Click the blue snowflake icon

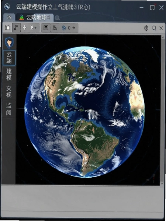click(x=64, y=28)
